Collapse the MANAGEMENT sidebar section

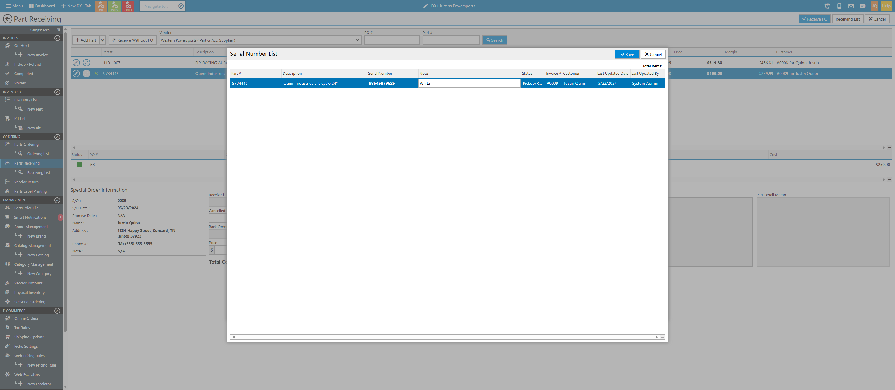[x=57, y=200]
